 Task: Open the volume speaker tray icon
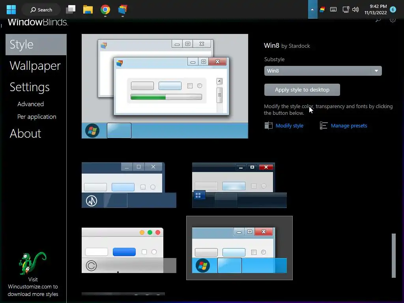[x=355, y=9]
